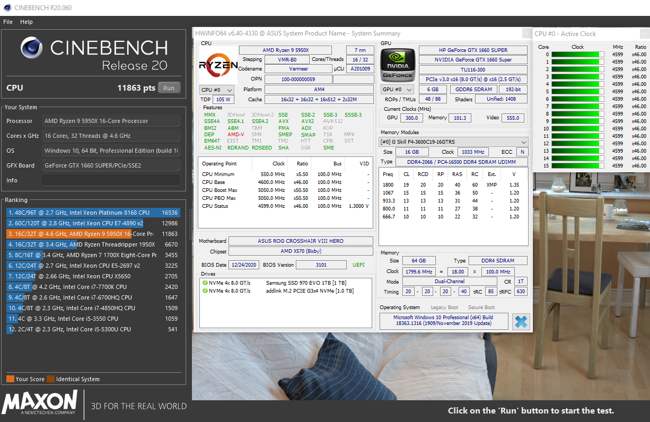
Task: Close HWiNFO summary with blue X button
Action: pyautogui.click(x=521, y=321)
